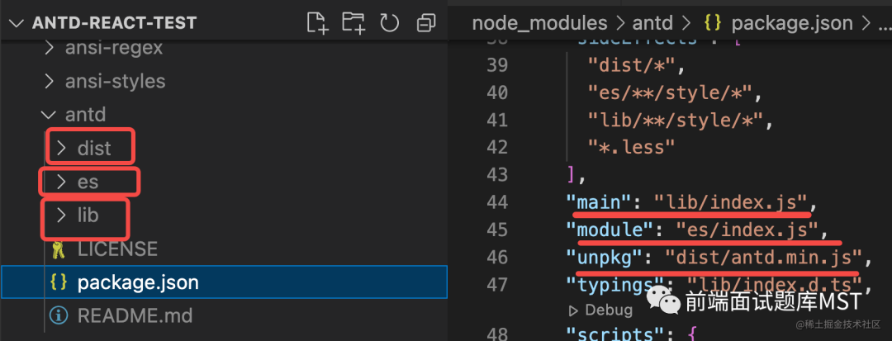The width and height of the screenshot is (892, 341).
Task: Click the "lib/index.js" value
Action: [731, 201]
